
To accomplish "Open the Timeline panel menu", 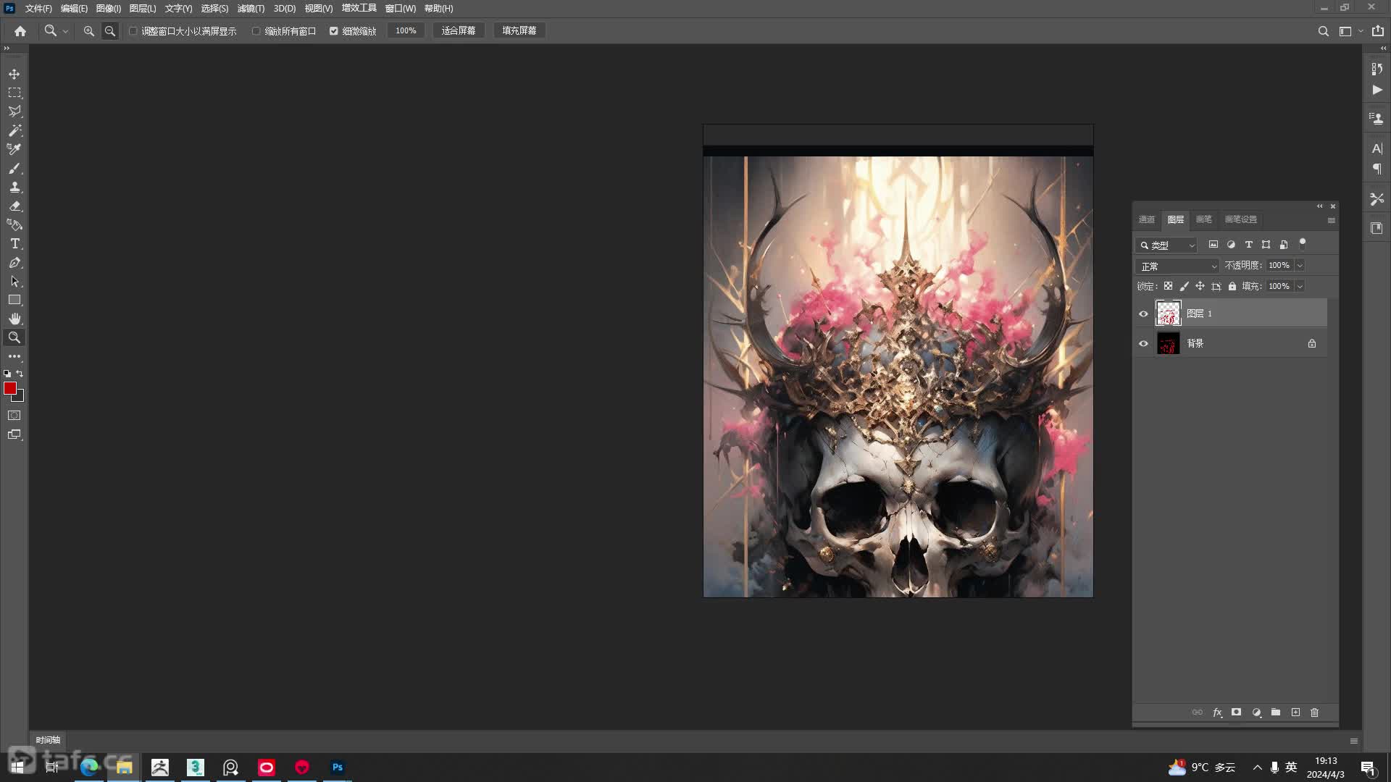I will (1353, 741).
